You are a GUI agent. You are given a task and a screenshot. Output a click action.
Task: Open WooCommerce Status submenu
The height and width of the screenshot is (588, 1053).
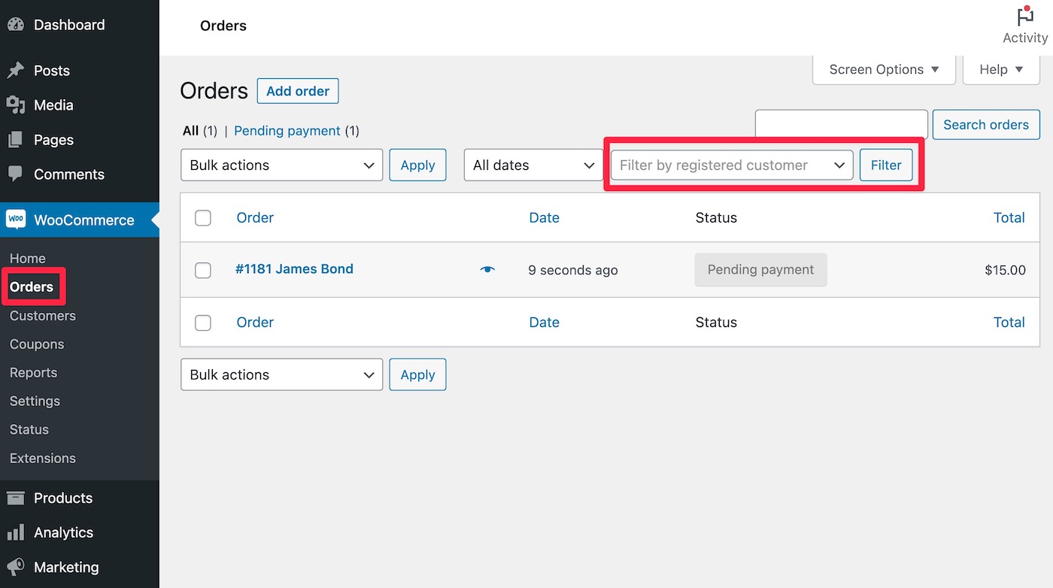pyautogui.click(x=29, y=430)
